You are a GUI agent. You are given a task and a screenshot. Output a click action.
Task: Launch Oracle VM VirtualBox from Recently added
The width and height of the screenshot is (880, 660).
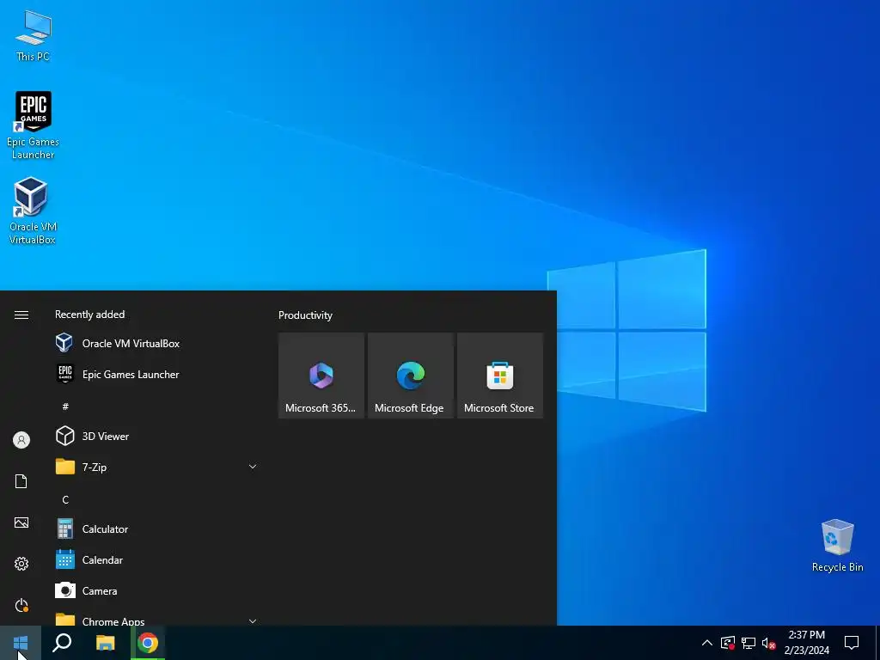(157, 344)
